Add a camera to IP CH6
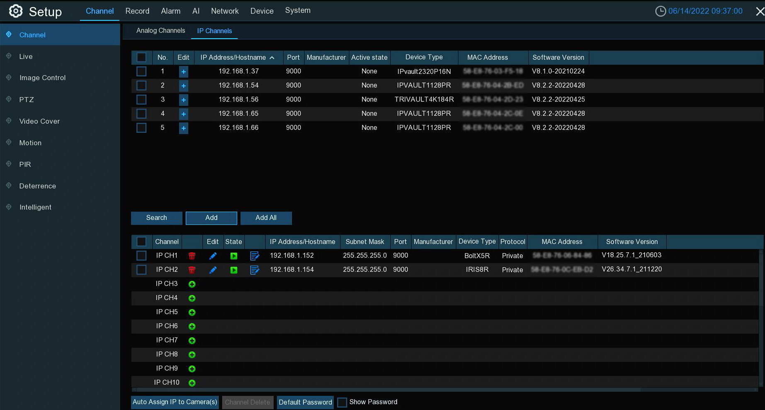The image size is (765, 410). [192, 327]
